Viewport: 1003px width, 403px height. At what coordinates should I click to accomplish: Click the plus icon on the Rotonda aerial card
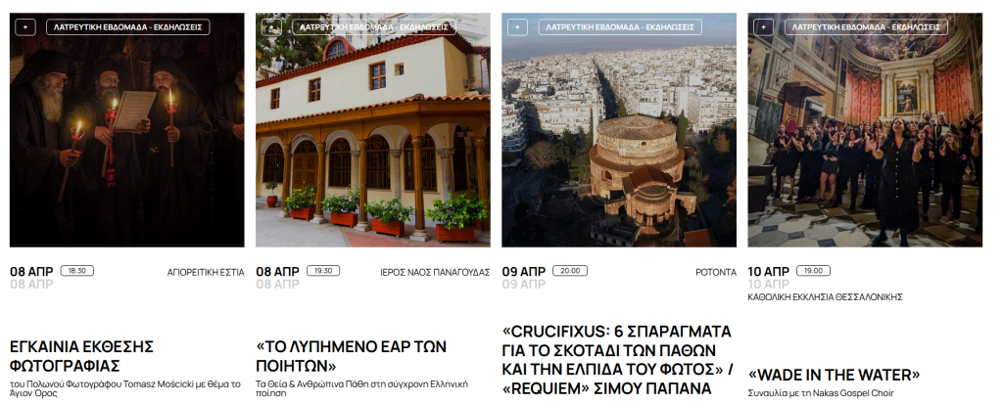517,27
